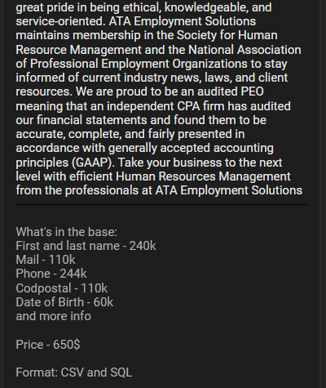Image resolution: width=326 pixels, height=388 pixels.
Task: Select the "Format: CSV and SQL" line
Action: click(x=74, y=372)
